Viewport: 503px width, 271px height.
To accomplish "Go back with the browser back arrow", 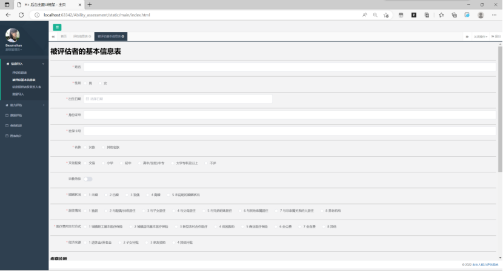I will 8,15.
